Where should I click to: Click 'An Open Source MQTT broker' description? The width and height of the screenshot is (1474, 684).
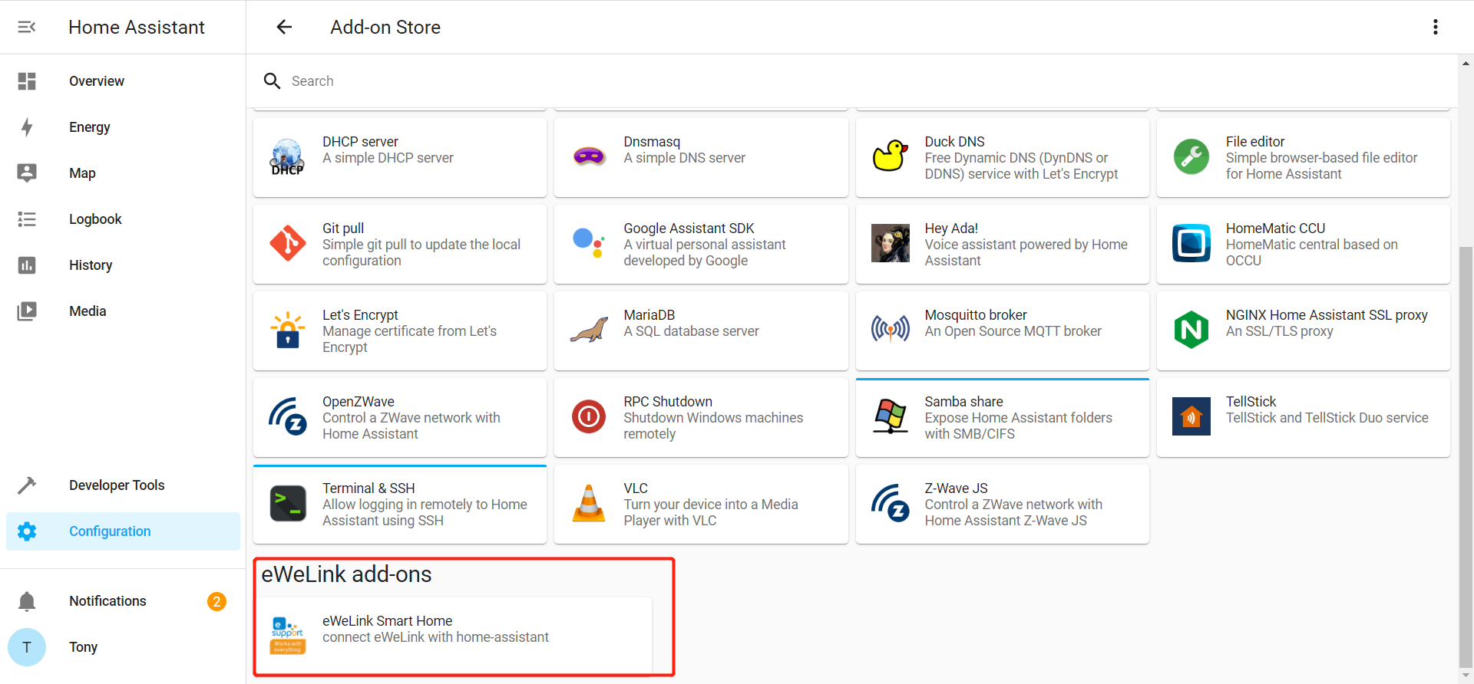(x=1013, y=331)
